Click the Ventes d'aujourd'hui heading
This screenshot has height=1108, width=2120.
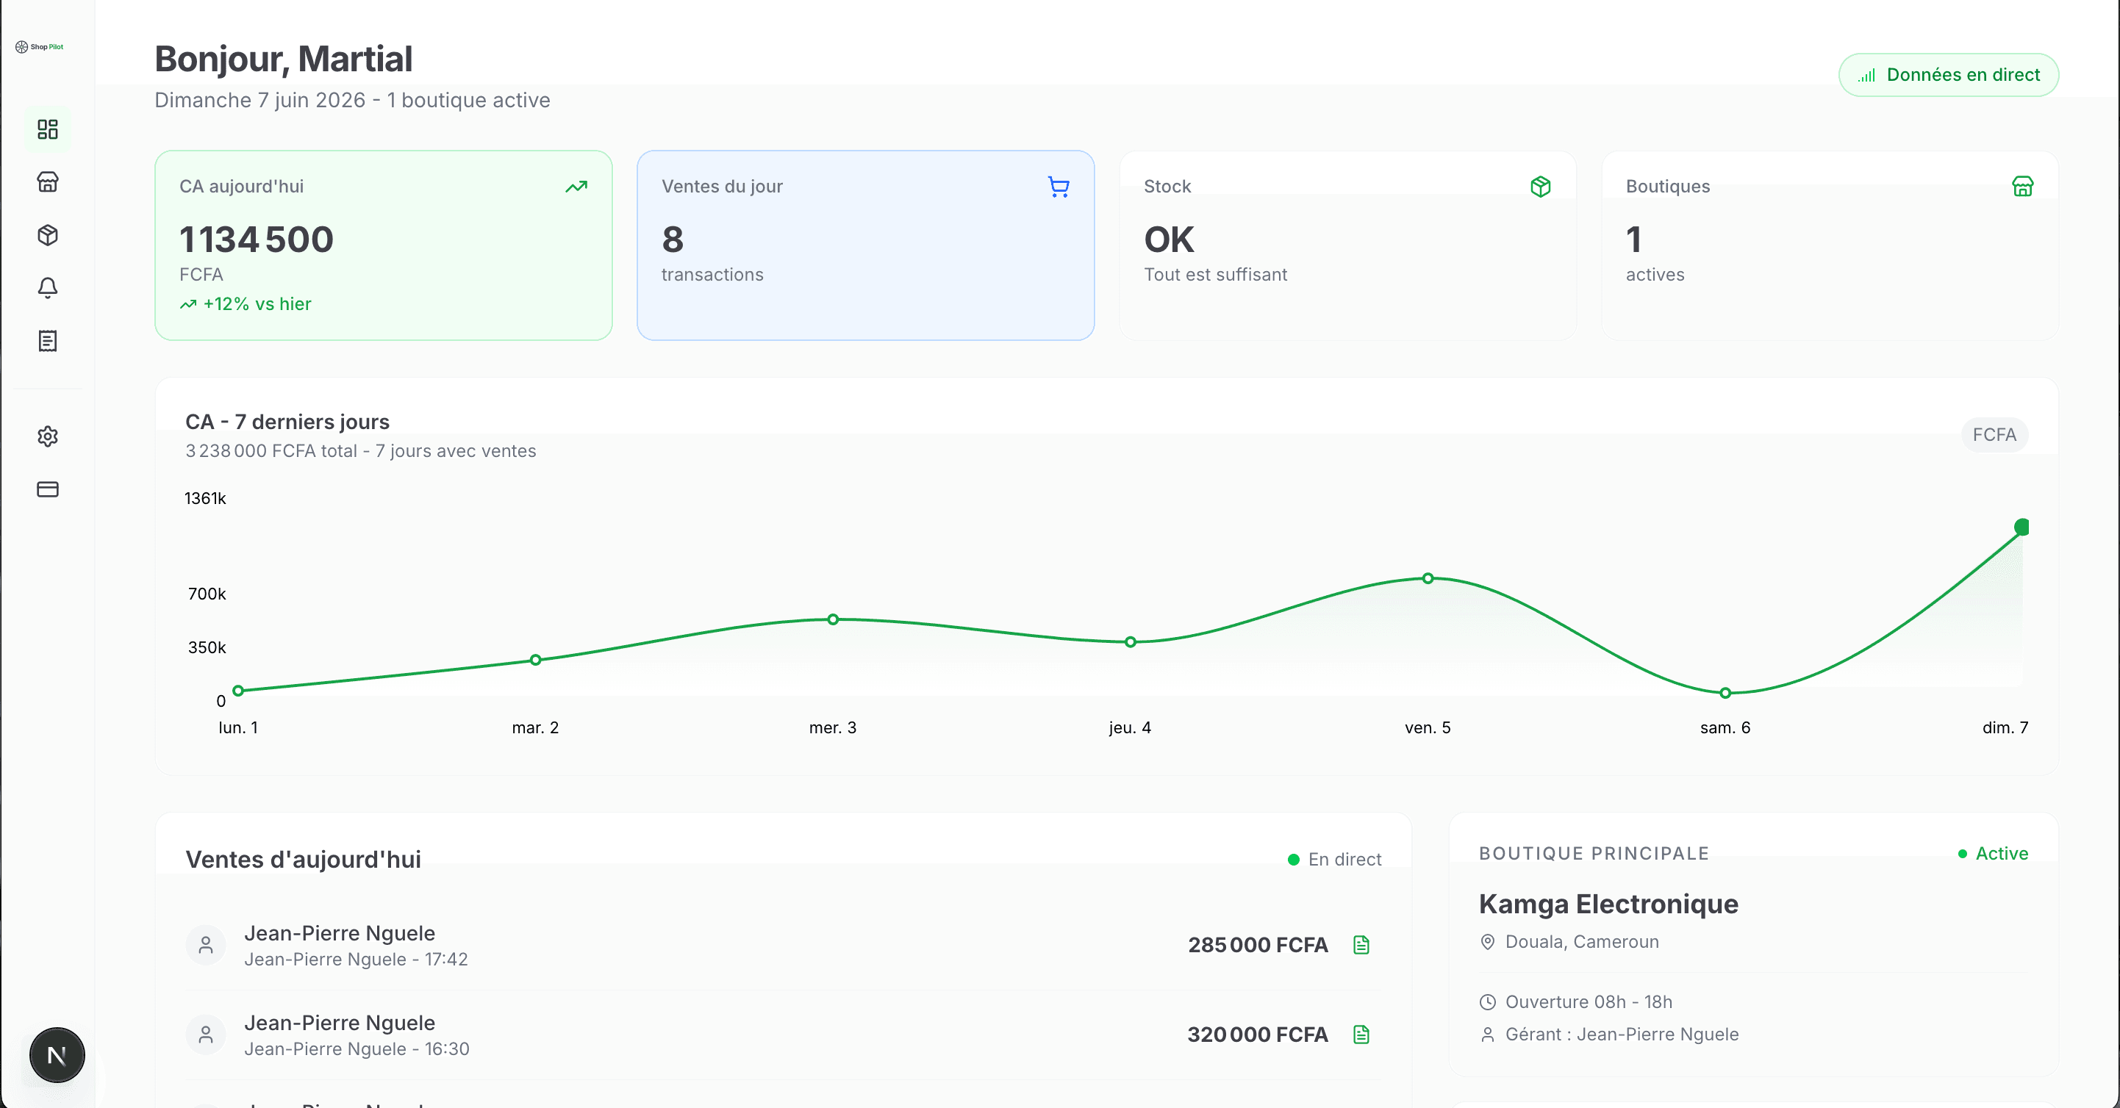(x=303, y=860)
